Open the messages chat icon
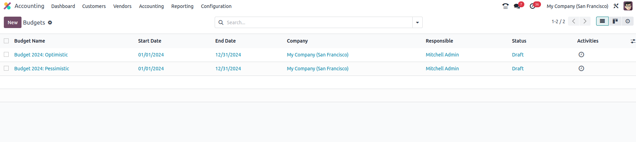The height and width of the screenshot is (142, 636). [x=517, y=6]
